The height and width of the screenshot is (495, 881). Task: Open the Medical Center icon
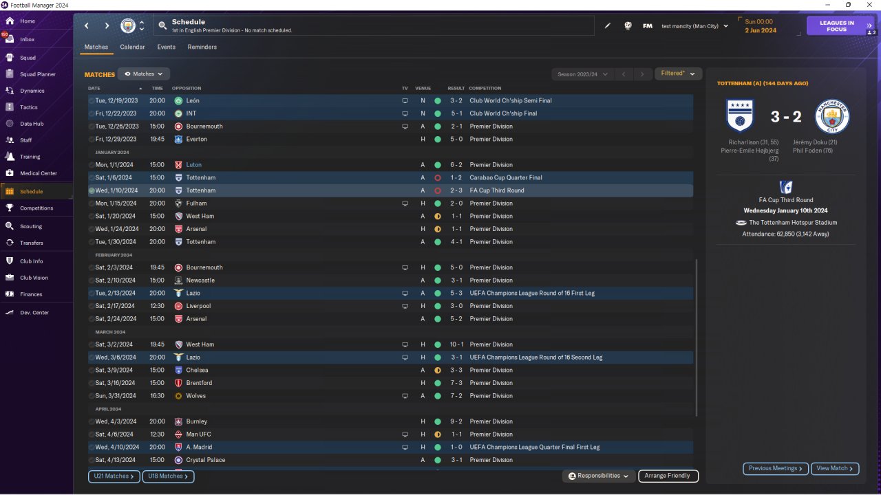click(10, 173)
